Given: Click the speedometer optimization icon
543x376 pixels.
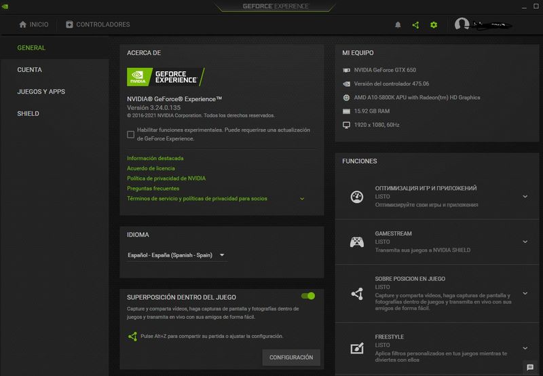Looking at the screenshot, I should click(357, 197).
